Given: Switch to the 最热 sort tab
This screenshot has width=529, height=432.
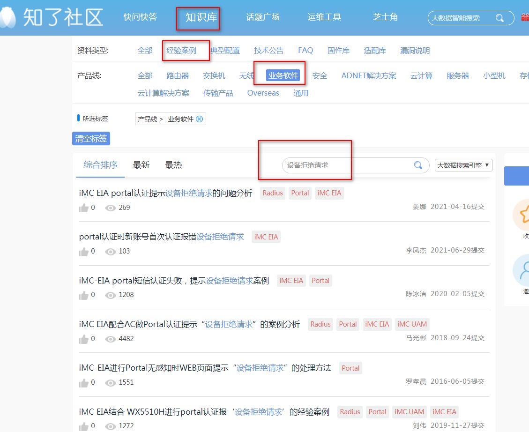Looking at the screenshot, I should coord(173,165).
